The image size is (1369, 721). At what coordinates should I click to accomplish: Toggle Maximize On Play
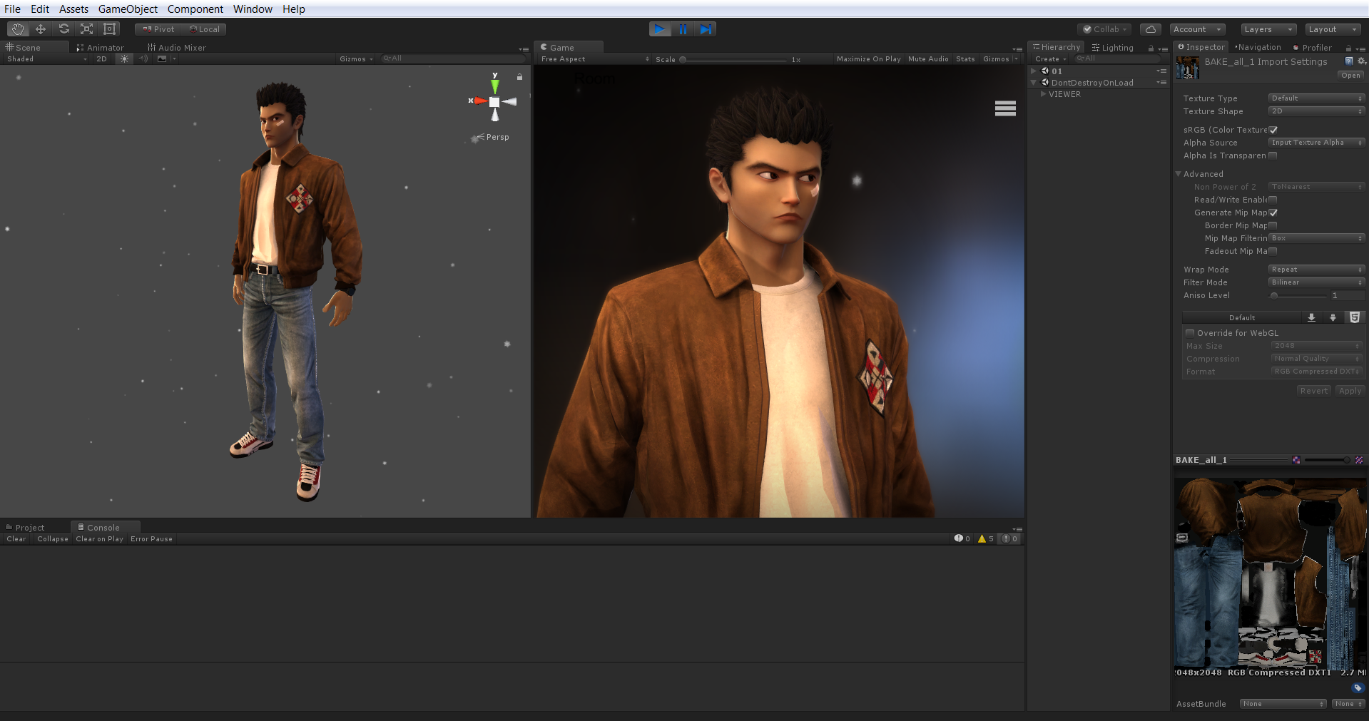click(868, 59)
